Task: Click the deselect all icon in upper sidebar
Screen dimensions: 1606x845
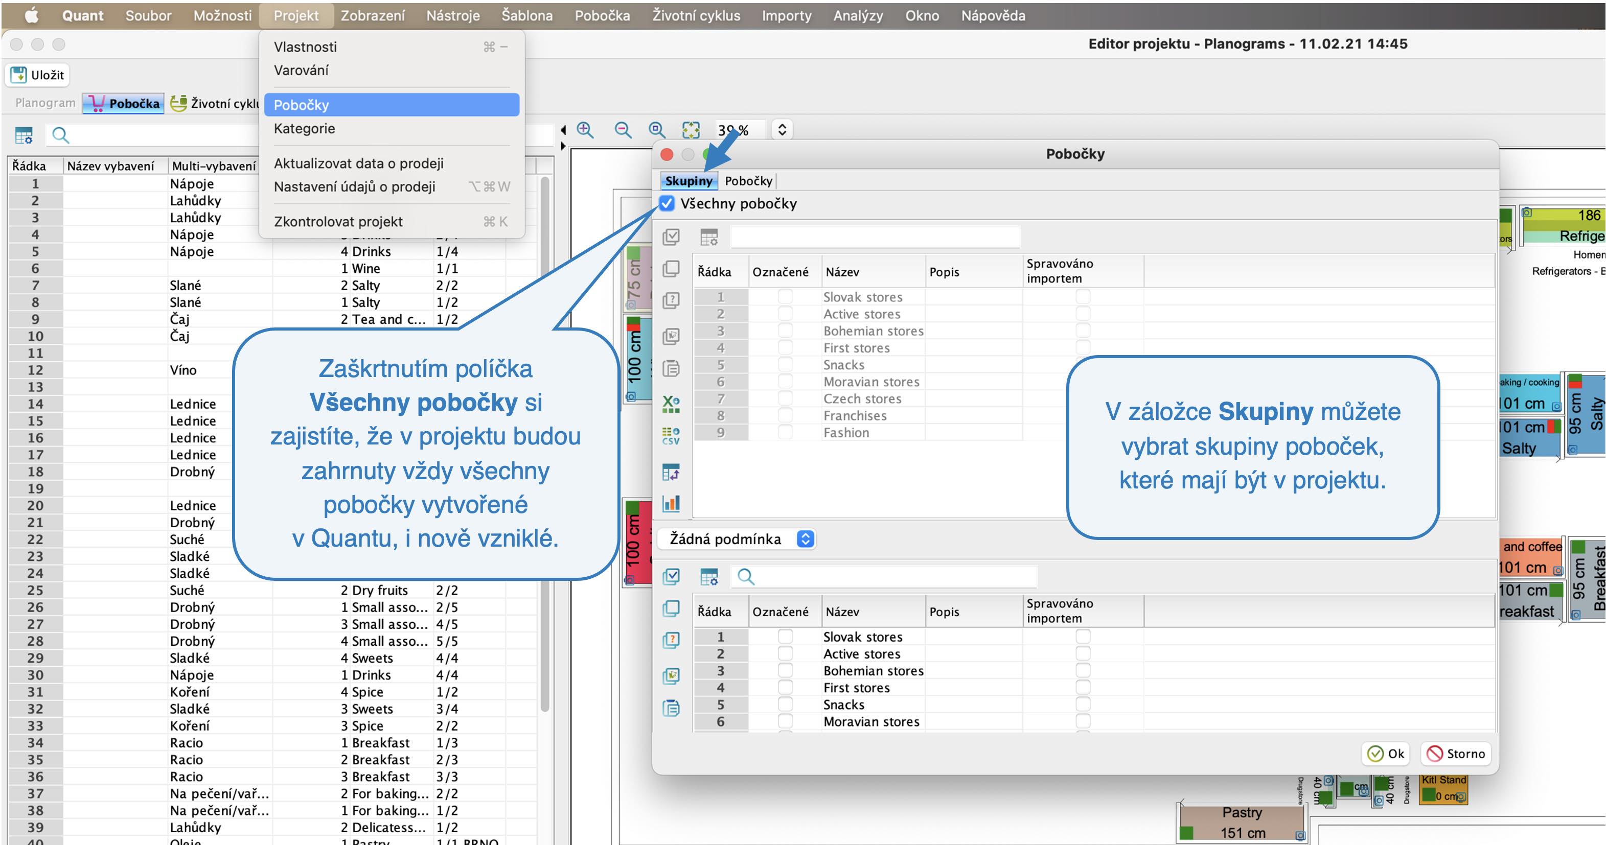Action: (671, 269)
